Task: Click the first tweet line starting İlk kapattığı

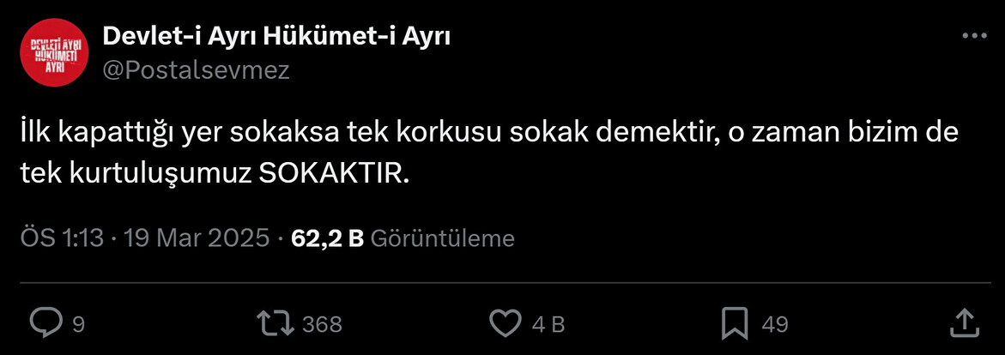Action: click(489, 134)
